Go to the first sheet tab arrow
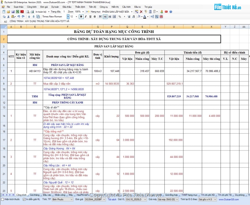This screenshot has width=250, height=205. (3, 195)
